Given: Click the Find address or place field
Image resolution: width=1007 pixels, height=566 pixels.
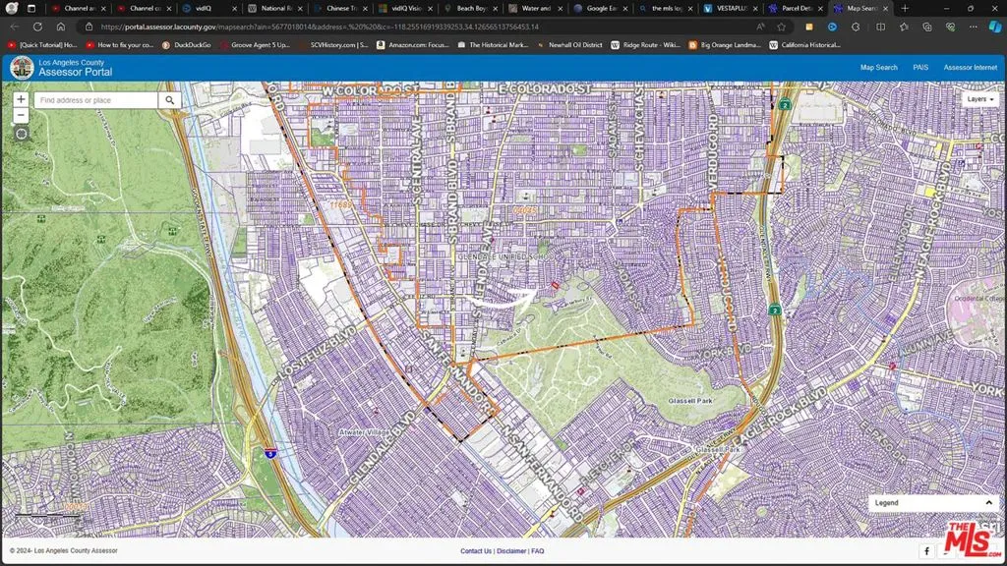Looking at the screenshot, I should click(x=95, y=100).
